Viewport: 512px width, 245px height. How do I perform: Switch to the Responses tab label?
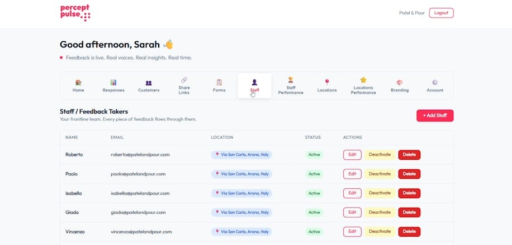113,90
